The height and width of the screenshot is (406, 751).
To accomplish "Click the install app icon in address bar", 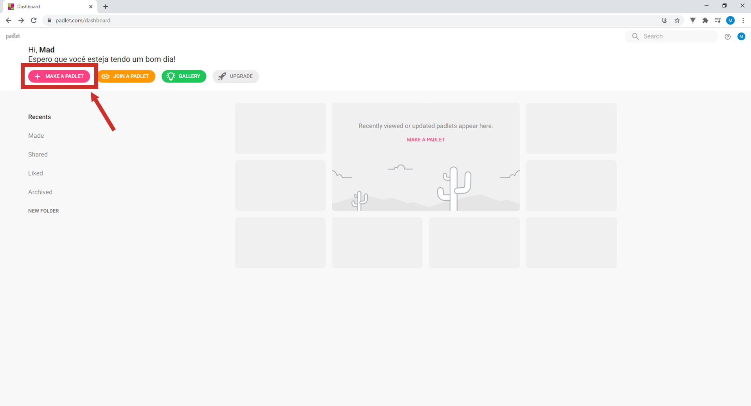I will 665,20.
